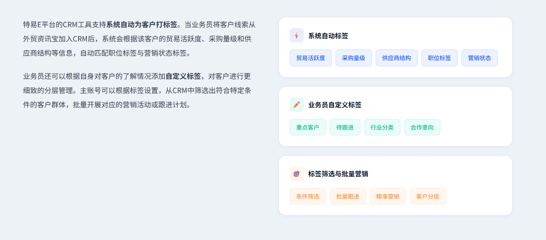Click the 条件筛选 tag
Viewport: 546px width, 240px height.
coord(308,196)
